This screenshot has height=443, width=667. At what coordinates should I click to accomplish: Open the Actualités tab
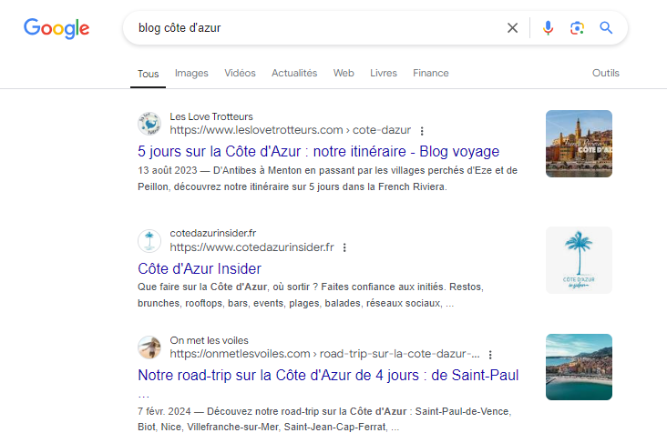pyautogui.click(x=294, y=73)
